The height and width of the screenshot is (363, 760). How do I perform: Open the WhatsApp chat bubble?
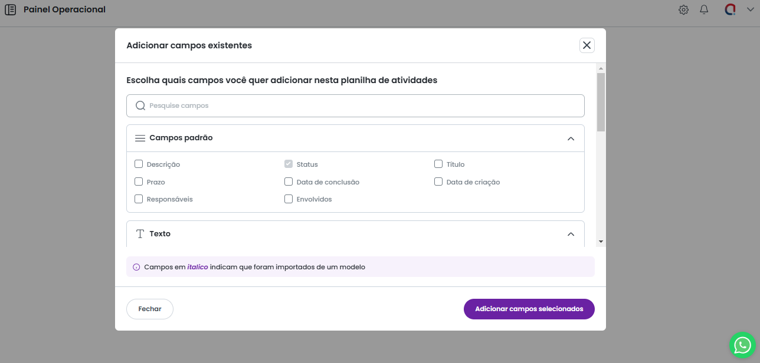[742, 345]
